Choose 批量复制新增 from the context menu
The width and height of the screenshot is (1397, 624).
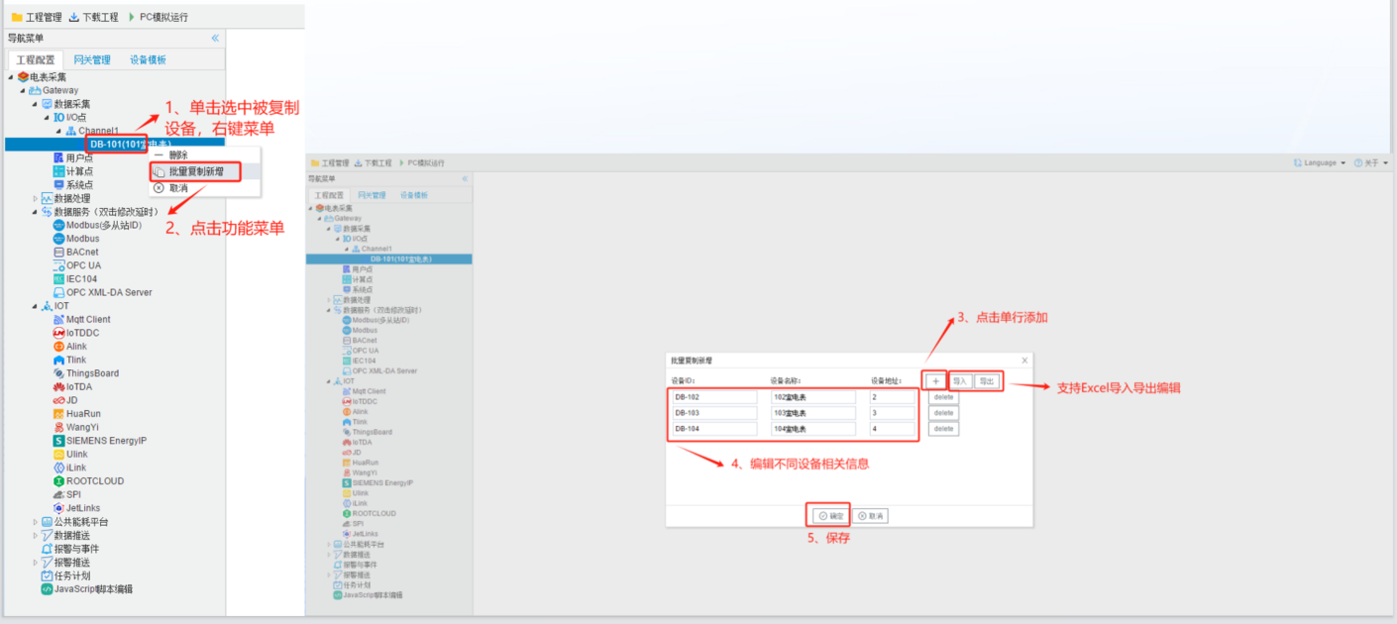coord(195,171)
